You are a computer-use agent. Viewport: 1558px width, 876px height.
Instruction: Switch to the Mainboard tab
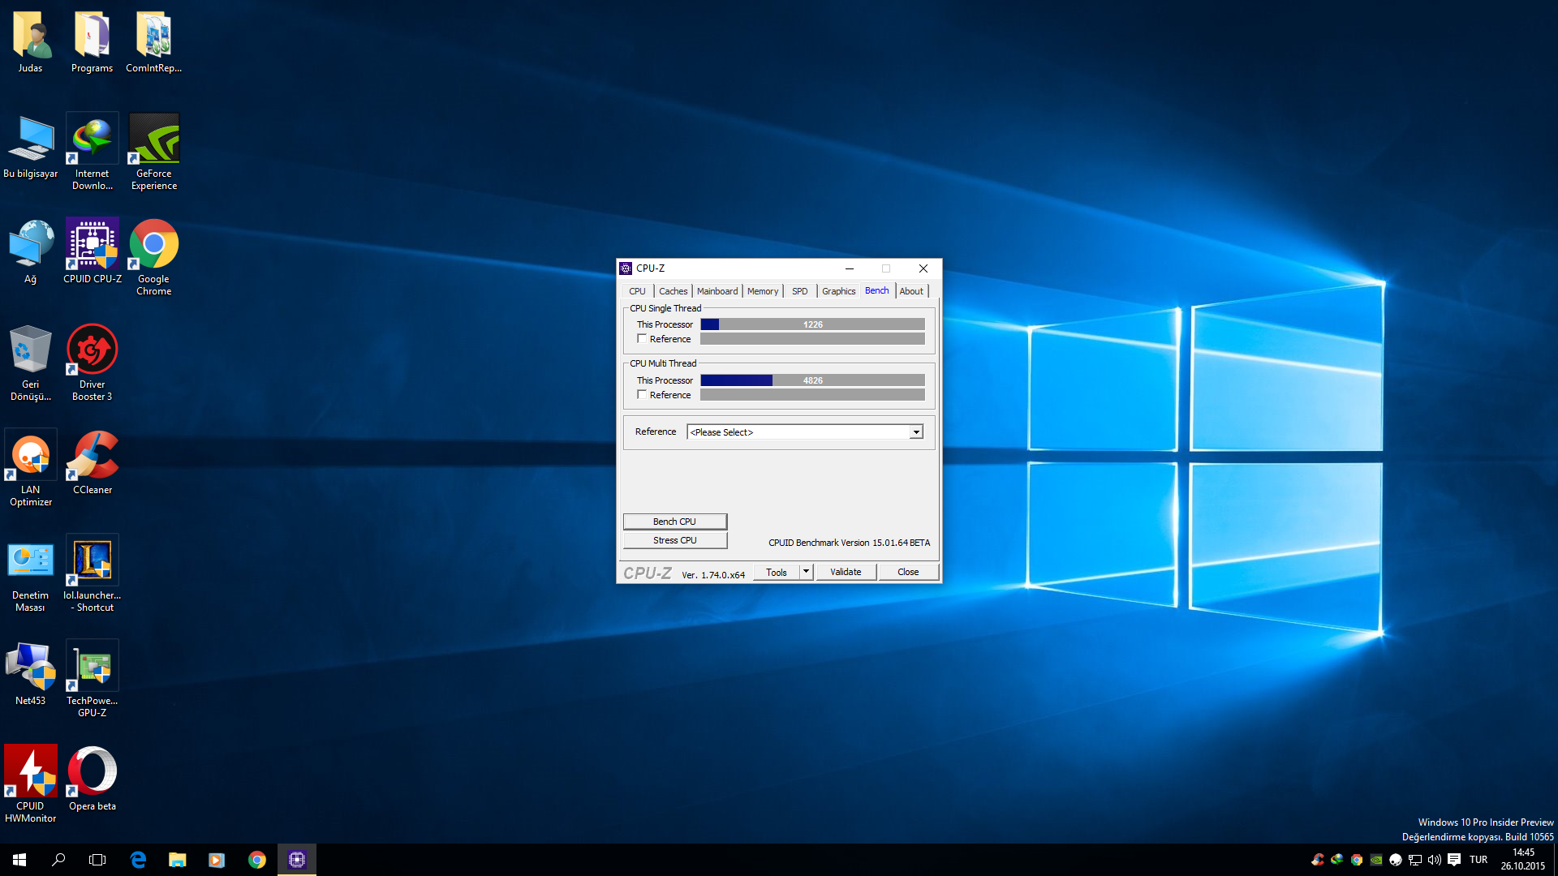pyautogui.click(x=717, y=291)
